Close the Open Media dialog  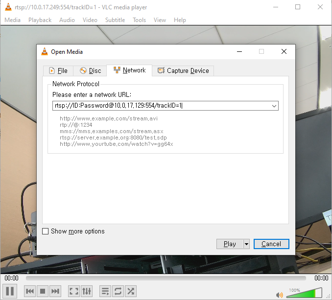click(284, 51)
